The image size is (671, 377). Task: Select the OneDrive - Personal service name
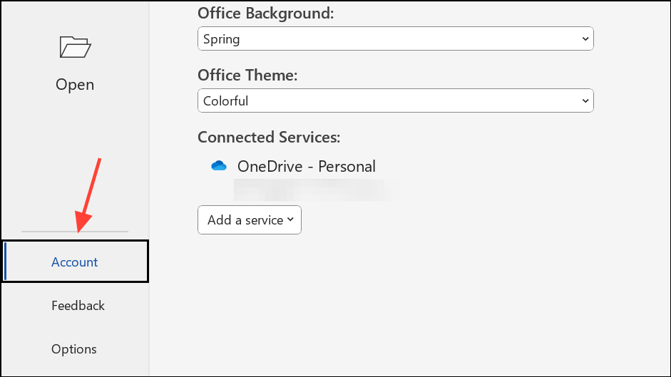[306, 167]
